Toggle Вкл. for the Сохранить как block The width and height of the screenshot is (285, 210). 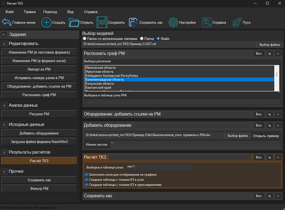click(259, 196)
